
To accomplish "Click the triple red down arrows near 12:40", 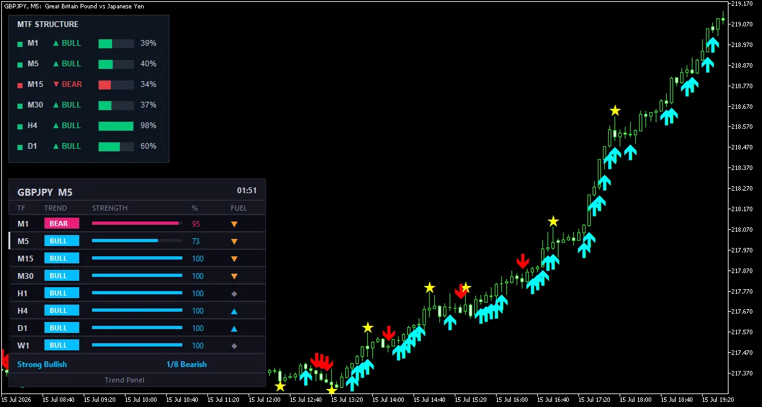I will 321,362.
